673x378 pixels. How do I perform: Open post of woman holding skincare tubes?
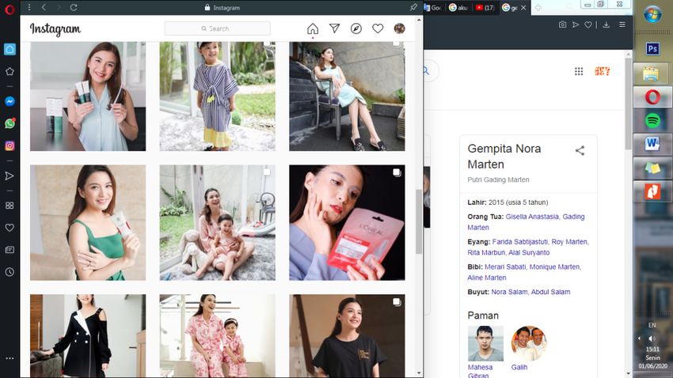[88, 96]
